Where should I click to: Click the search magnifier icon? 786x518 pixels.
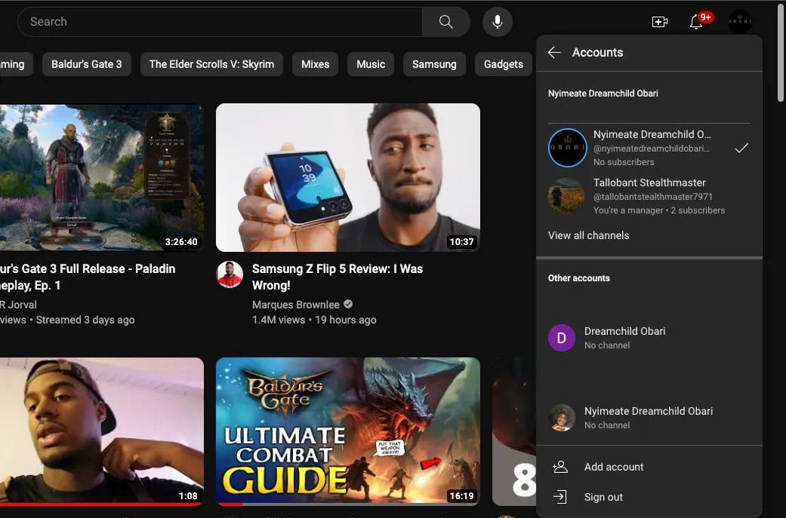tap(445, 21)
